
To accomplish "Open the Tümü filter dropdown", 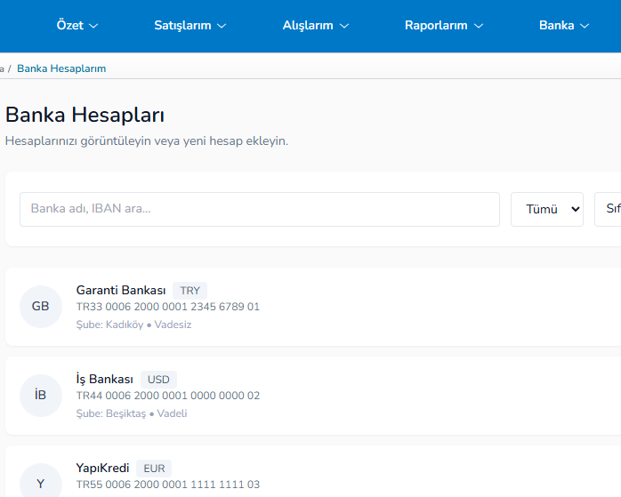I will [x=547, y=209].
